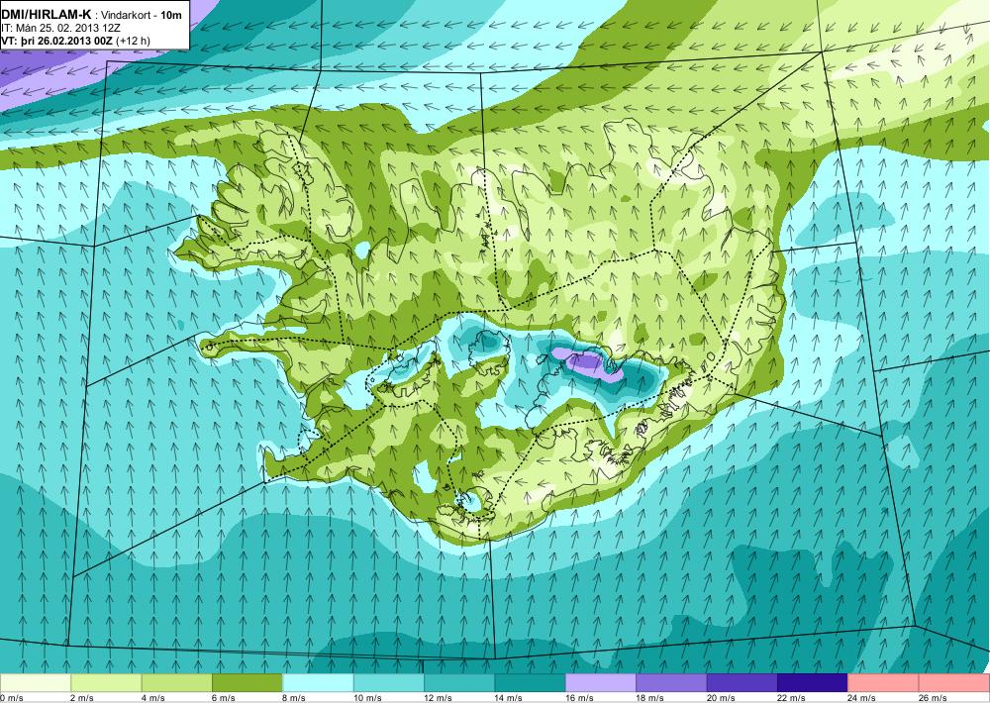This screenshot has height=703, width=990.
Task: Click the 'VT: þri 26.02.2013 00Z' valid time line
Action: [x=58, y=41]
